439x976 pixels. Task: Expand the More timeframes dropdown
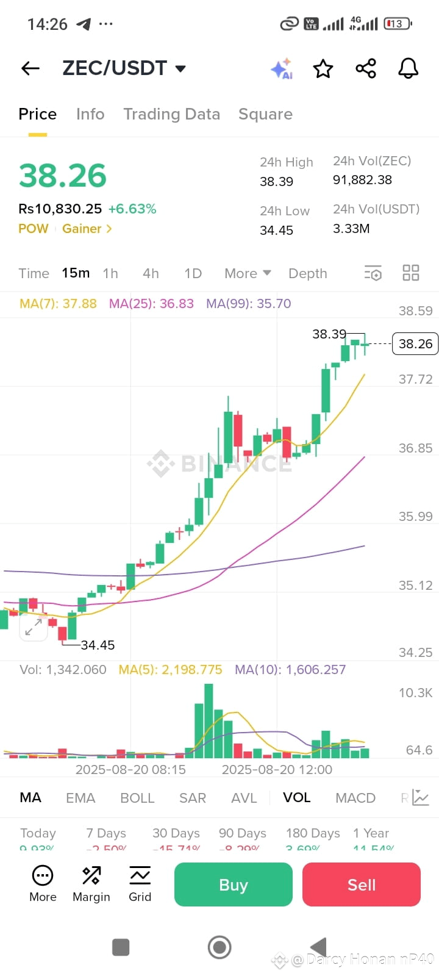[248, 273]
